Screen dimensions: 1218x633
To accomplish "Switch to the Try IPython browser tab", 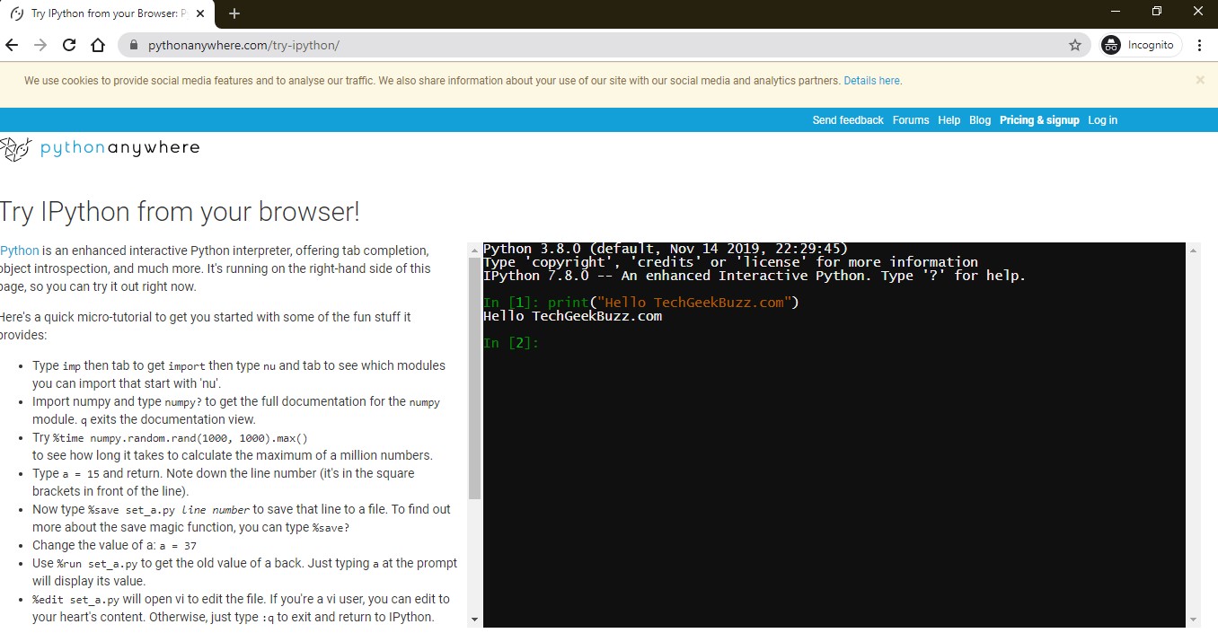I will pos(99,13).
